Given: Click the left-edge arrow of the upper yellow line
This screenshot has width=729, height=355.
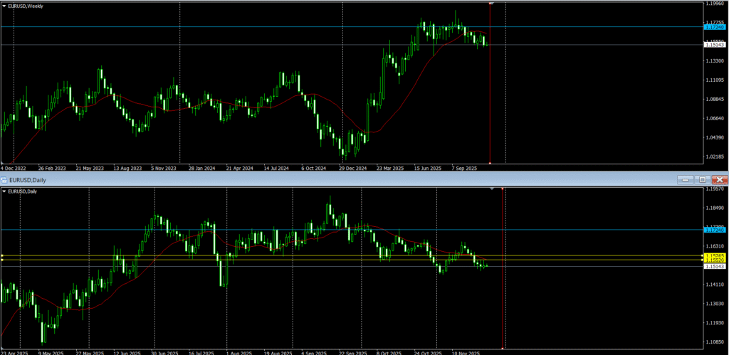Looking at the screenshot, I should (x=2, y=255).
